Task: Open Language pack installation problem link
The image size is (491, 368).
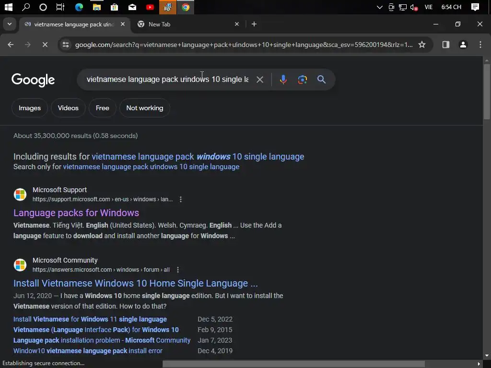Action: tap(102, 340)
